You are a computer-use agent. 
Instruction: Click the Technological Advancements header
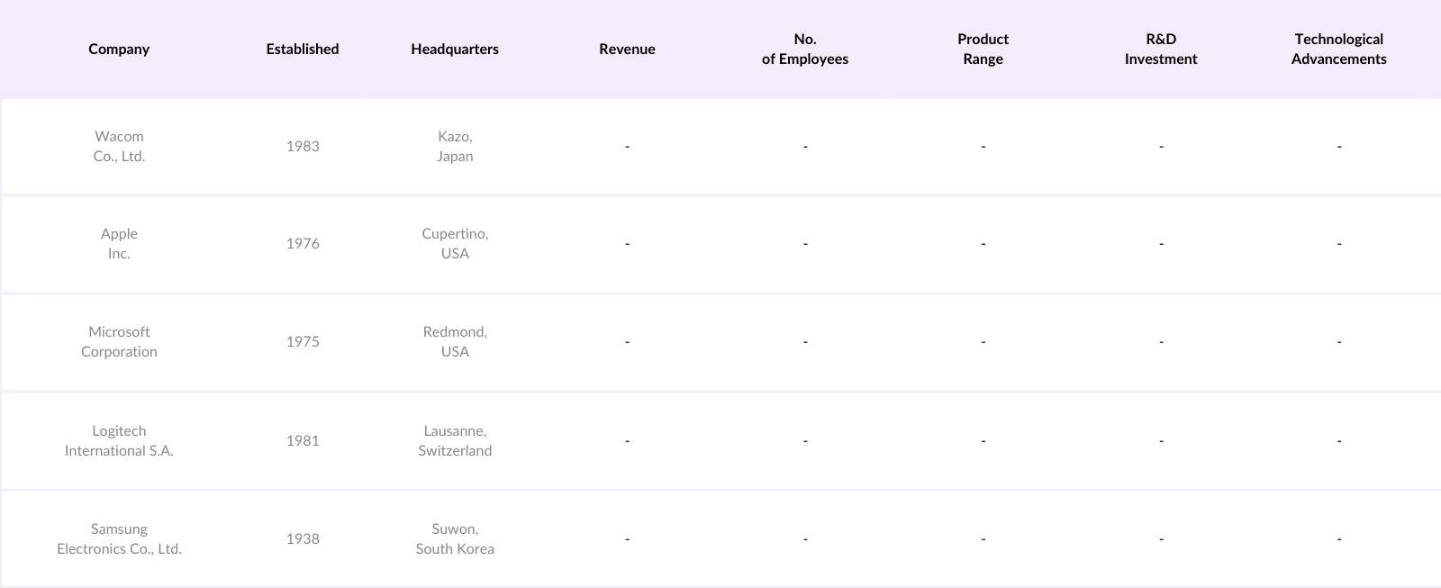pyautogui.click(x=1338, y=50)
